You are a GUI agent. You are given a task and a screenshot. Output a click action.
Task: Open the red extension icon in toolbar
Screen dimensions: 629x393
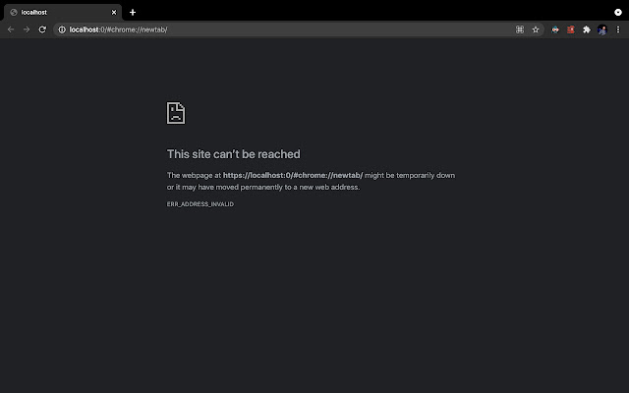pyautogui.click(x=571, y=29)
